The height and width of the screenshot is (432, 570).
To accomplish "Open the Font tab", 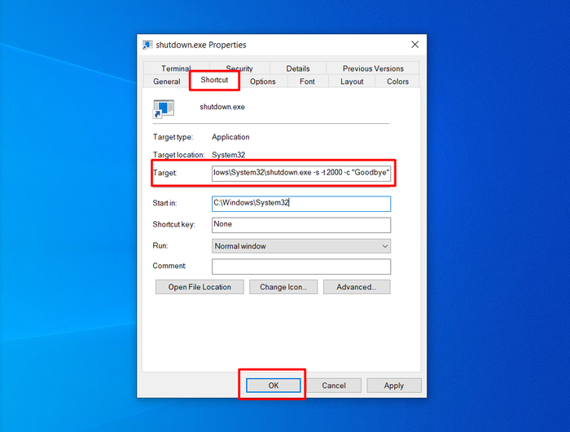I will (307, 82).
